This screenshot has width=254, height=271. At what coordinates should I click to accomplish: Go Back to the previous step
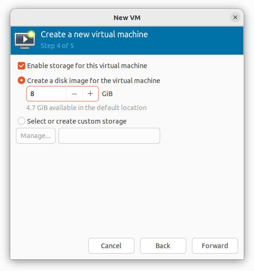163,246
